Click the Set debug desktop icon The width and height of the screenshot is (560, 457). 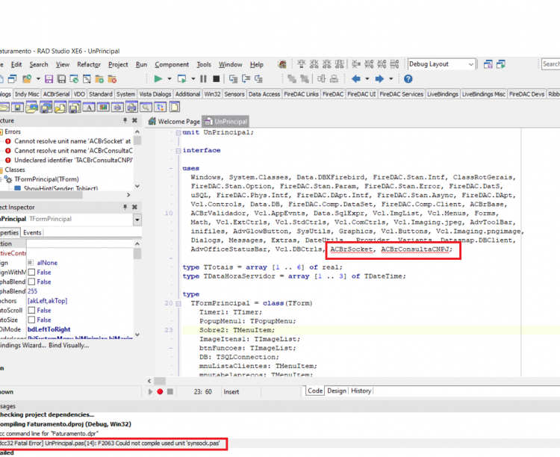[x=501, y=64]
